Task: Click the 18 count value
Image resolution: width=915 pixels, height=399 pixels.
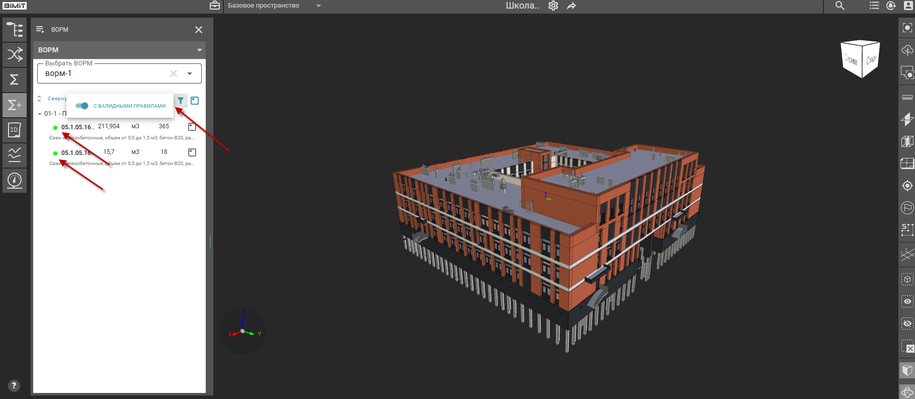Action: tap(164, 152)
